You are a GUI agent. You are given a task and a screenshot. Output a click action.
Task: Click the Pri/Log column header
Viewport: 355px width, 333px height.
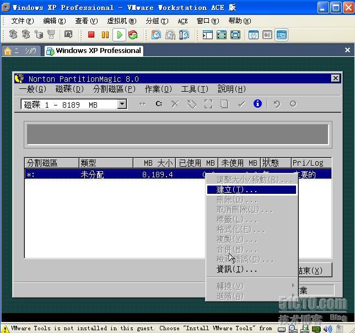pos(311,163)
